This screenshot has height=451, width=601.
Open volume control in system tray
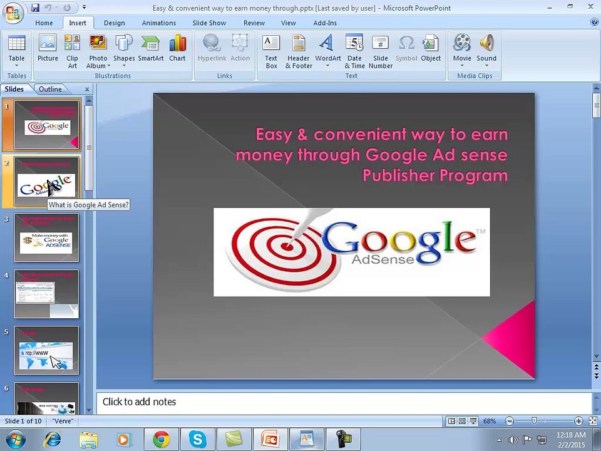[x=513, y=440]
